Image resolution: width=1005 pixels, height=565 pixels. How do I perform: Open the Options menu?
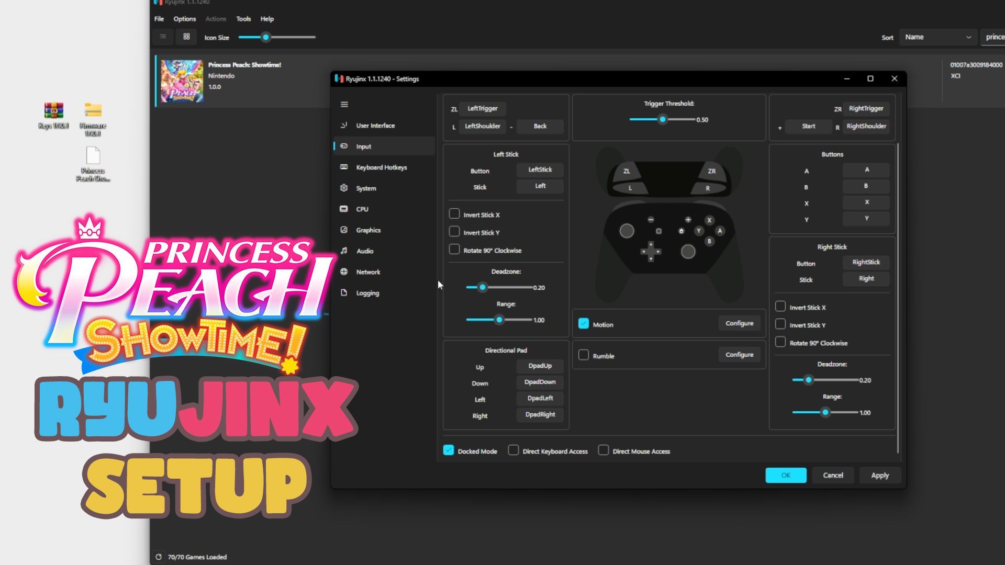(x=185, y=19)
